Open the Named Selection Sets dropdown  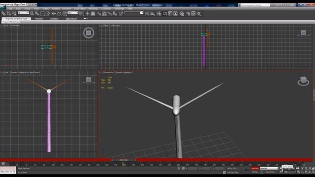coord(133,13)
